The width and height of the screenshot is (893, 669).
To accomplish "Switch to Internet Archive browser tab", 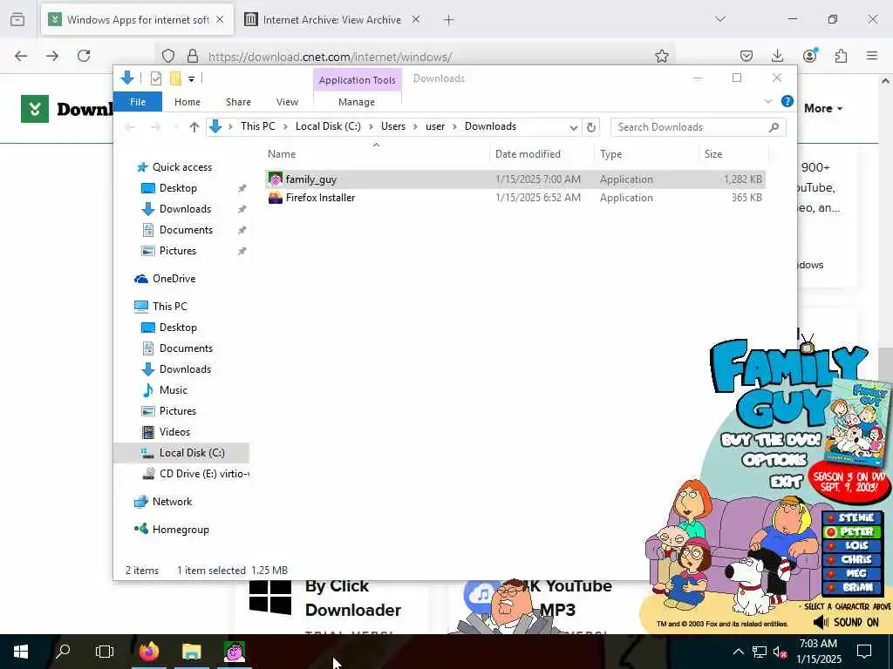I will click(332, 20).
